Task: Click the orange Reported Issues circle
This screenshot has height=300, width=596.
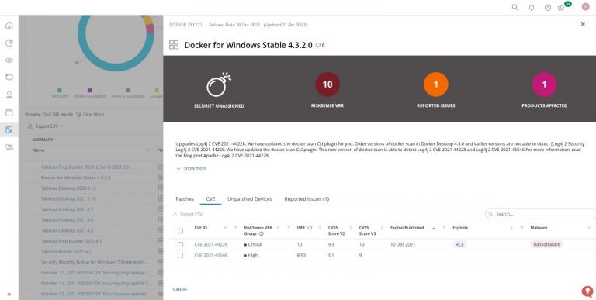Action: [x=435, y=84]
